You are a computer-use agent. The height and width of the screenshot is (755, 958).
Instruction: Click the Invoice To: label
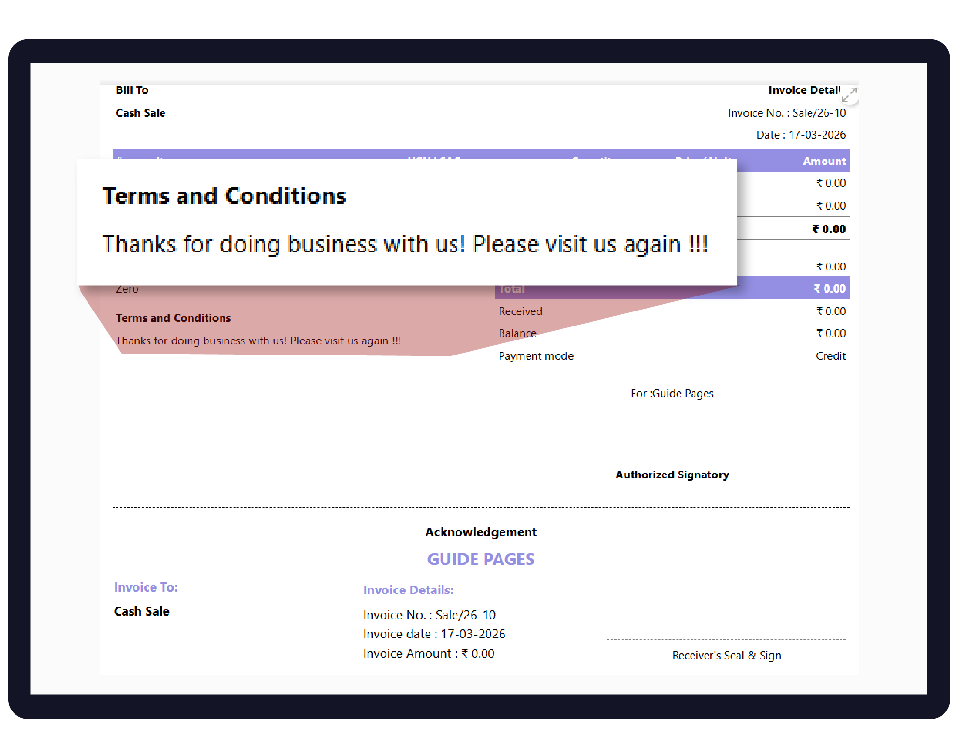coord(146,587)
